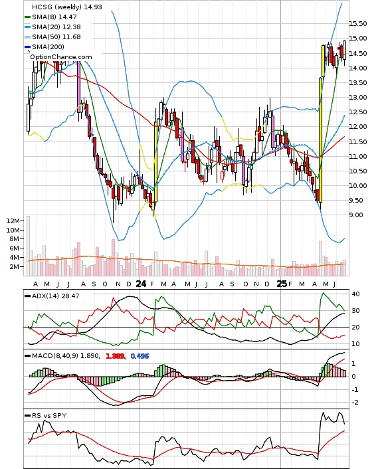Select the SMA(200) legend label
The height and width of the screenshot is (469, 376).
tap(48, 47)
